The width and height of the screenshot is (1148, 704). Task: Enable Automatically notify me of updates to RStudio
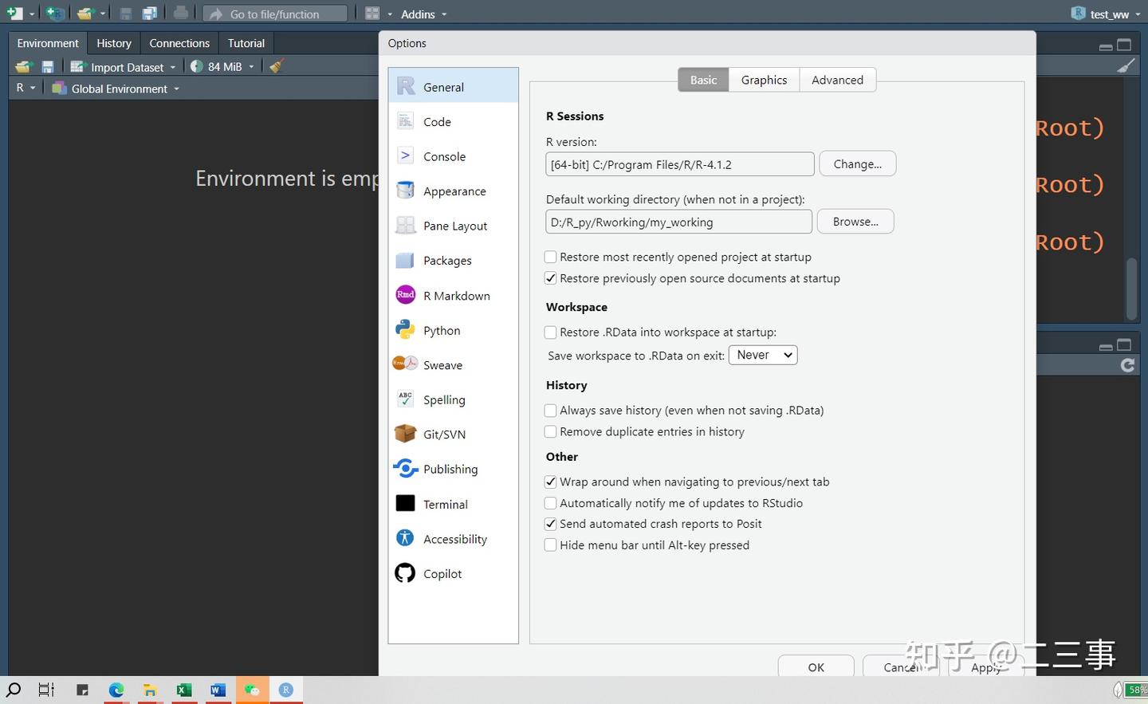[x=550, y=503]
